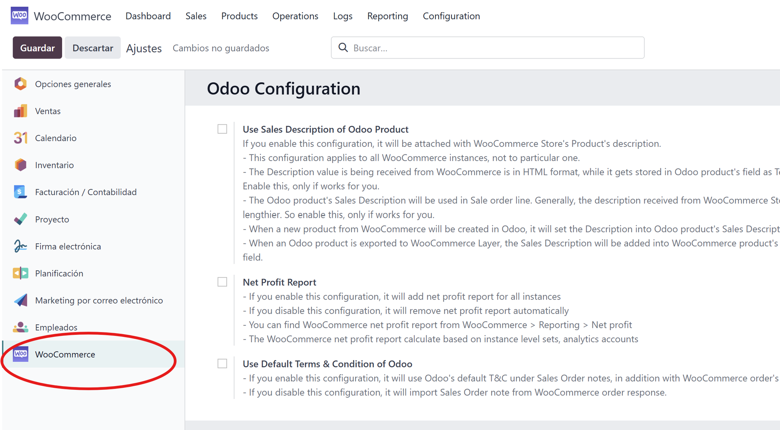The width and height of the screenshot is (780, 430).
Task: Open the Calendario 31 icon
Action: pyautogui.click(x=20, y=138)
